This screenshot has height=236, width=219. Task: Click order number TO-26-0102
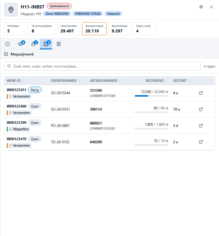60,142
